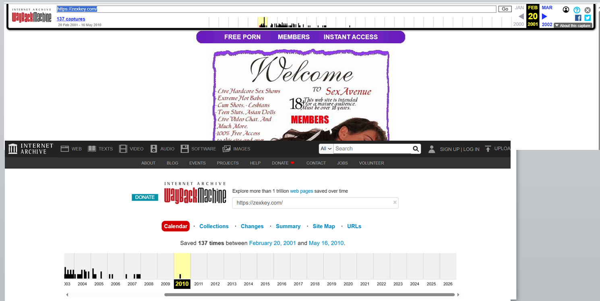Click the Go button in the capture toolbar
This screenshot has height=301, width=600.
click(505, 9)
